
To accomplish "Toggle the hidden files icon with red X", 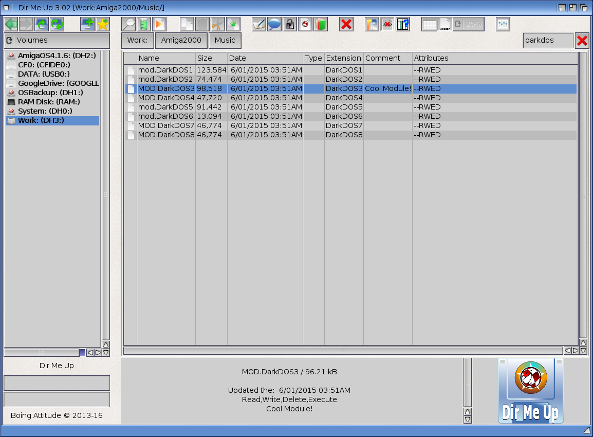I will [387, 24].
